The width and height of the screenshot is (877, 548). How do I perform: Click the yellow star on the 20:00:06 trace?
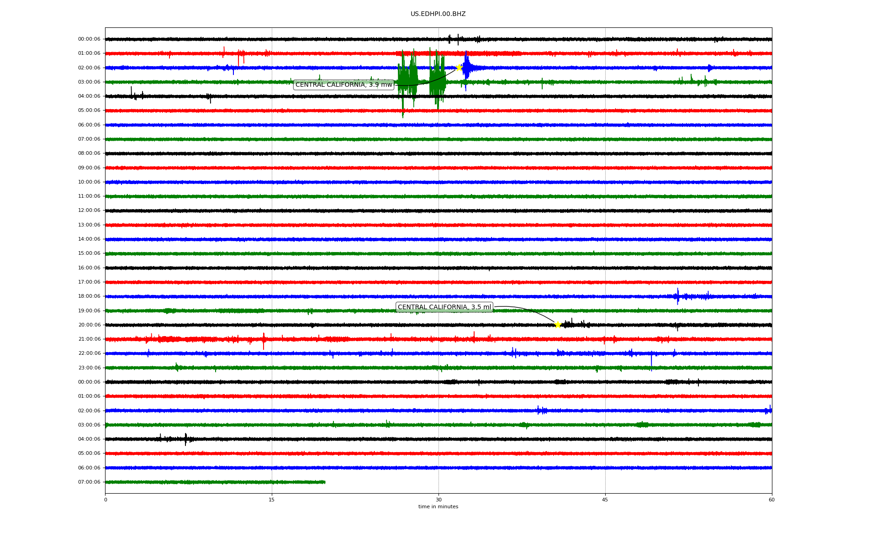(x=558, y=325)
